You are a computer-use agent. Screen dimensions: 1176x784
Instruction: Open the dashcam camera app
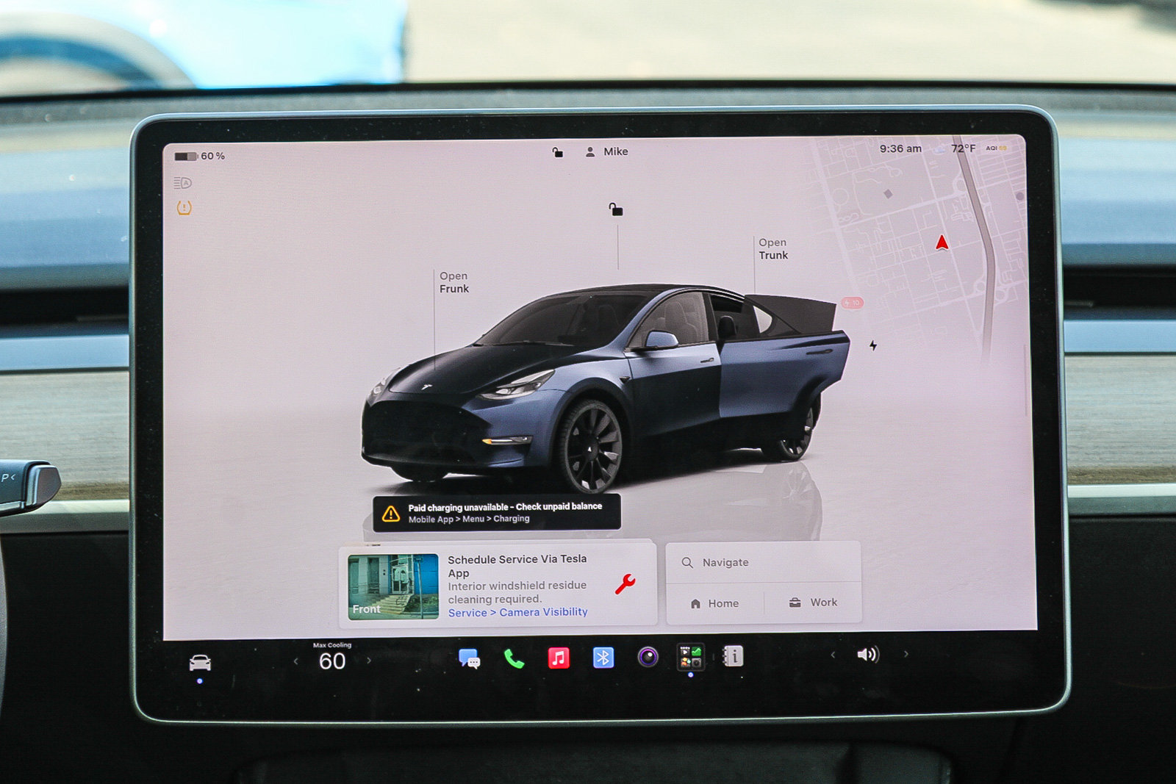(x=648, y=656)
